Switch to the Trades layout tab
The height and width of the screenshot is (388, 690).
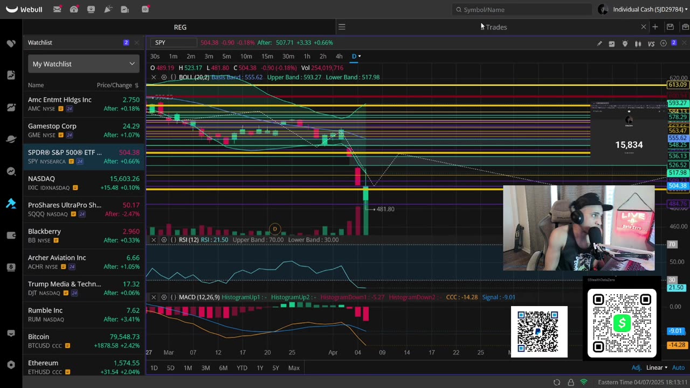[496, 27]
